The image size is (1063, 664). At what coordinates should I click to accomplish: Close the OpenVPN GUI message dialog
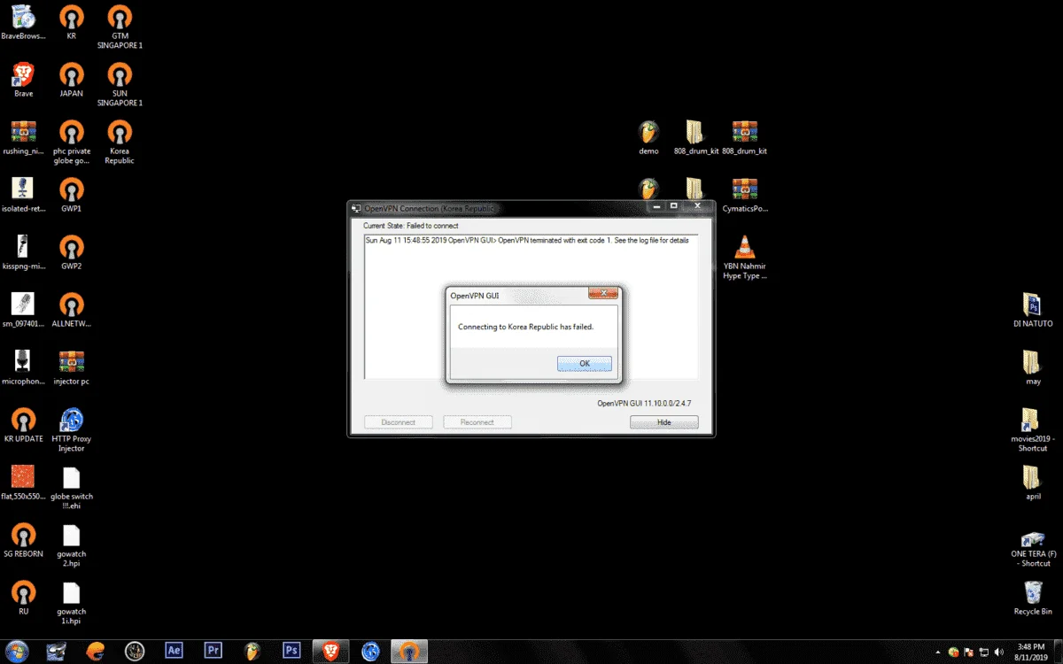pyautogui.click(x=603, y=293)
